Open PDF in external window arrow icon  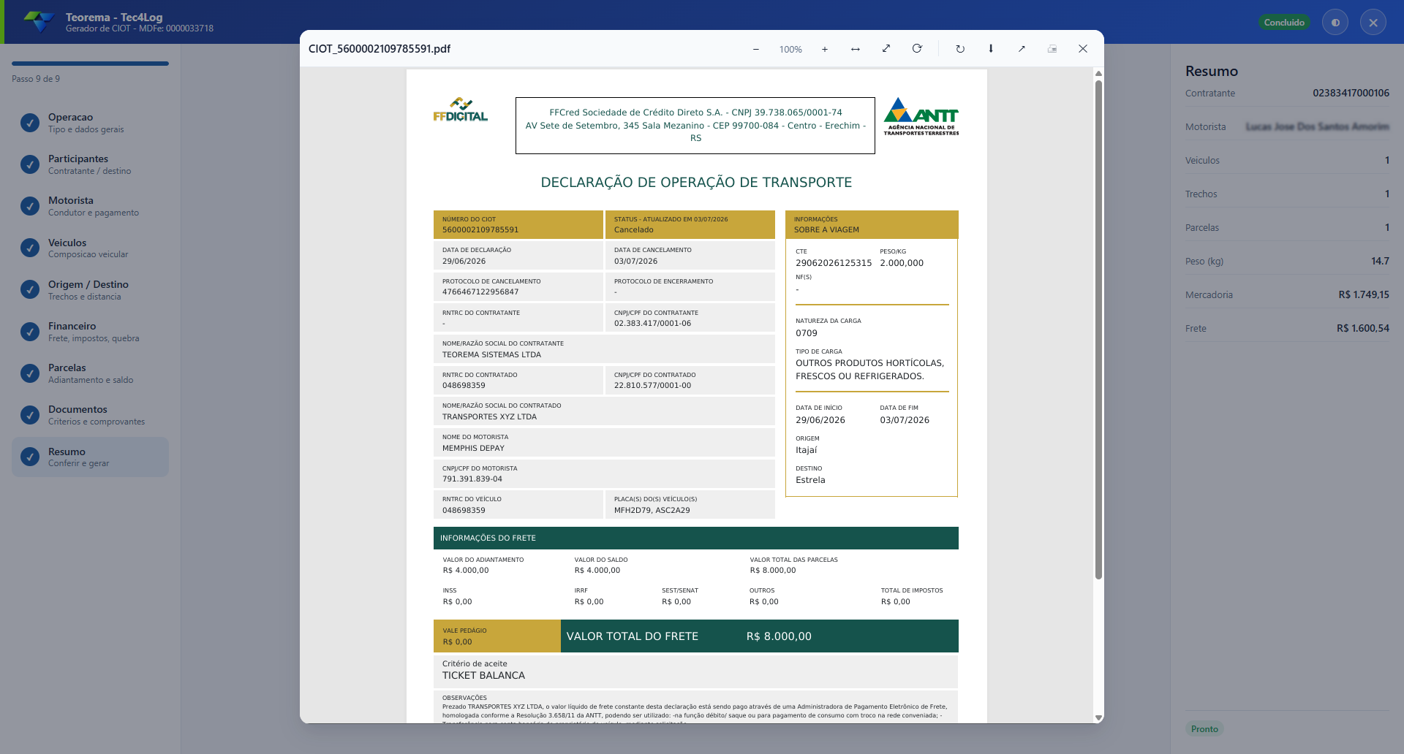1022,49
